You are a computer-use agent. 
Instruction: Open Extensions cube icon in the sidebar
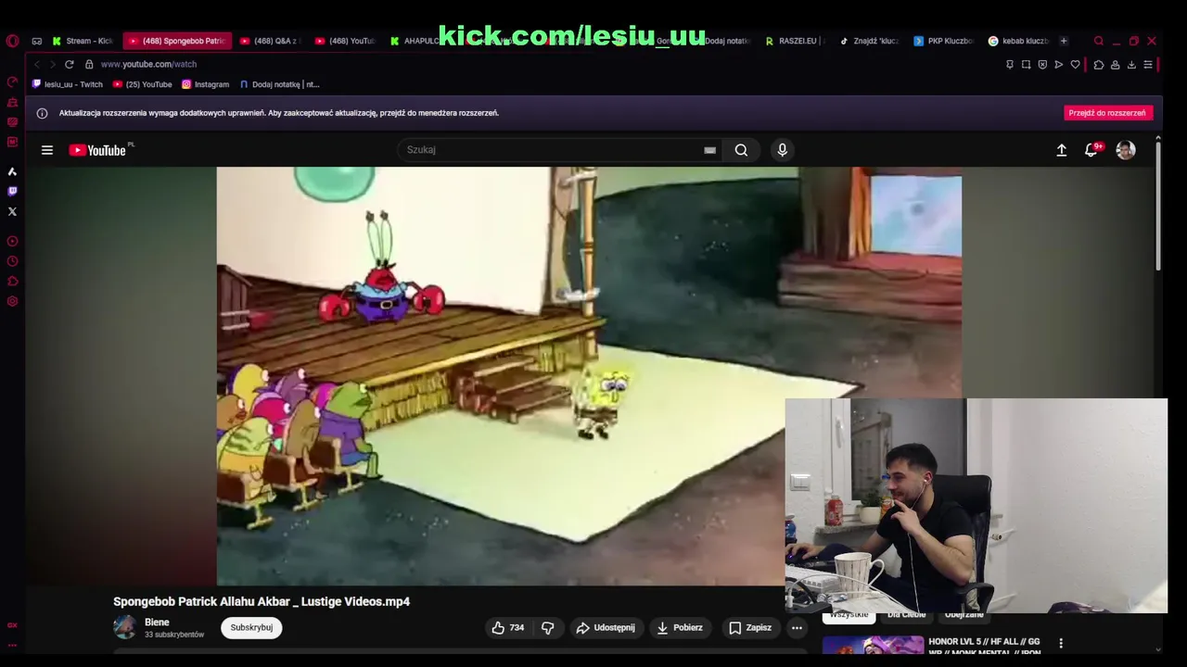coord(12,282)
